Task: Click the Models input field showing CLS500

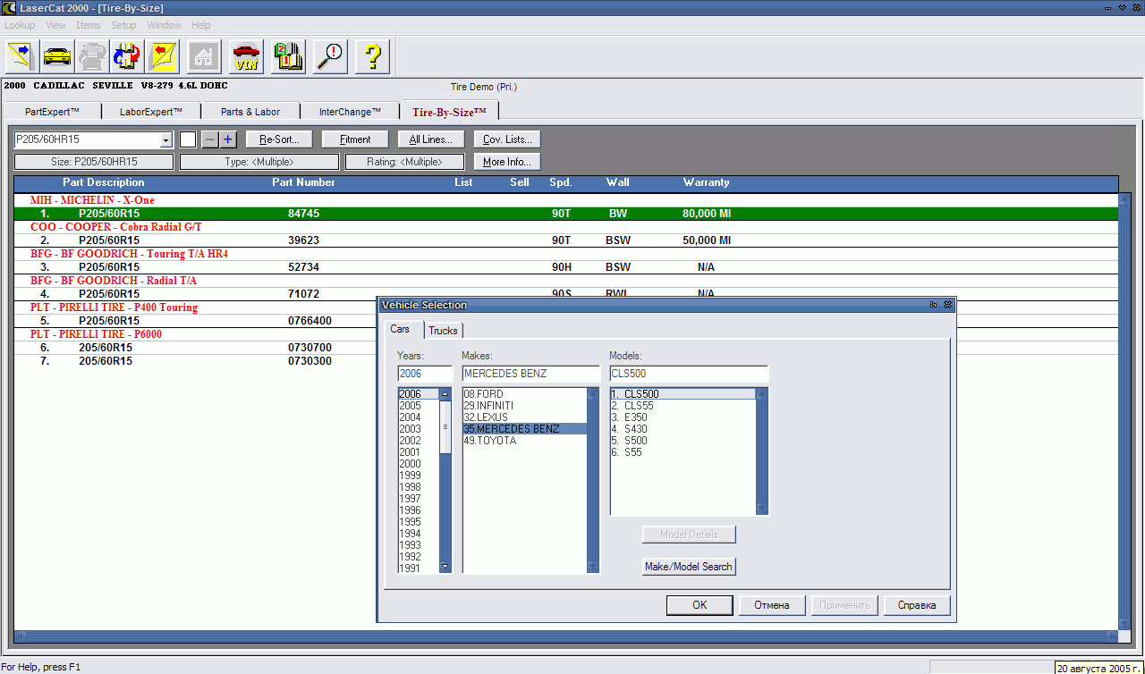Action: pos(689,374)
